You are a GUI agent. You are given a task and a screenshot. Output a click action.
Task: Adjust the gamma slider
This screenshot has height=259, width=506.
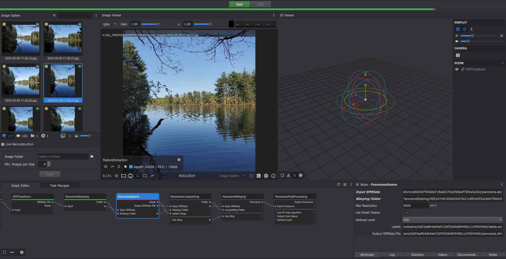(210, 24)
